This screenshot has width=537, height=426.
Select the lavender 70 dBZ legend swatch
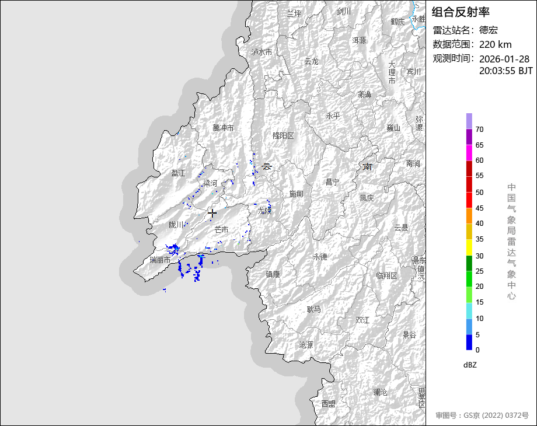click(x=469, y=121)
